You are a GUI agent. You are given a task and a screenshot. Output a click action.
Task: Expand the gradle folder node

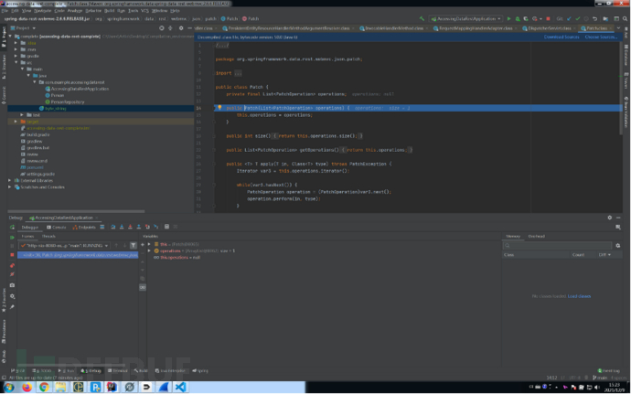(16, 56)
